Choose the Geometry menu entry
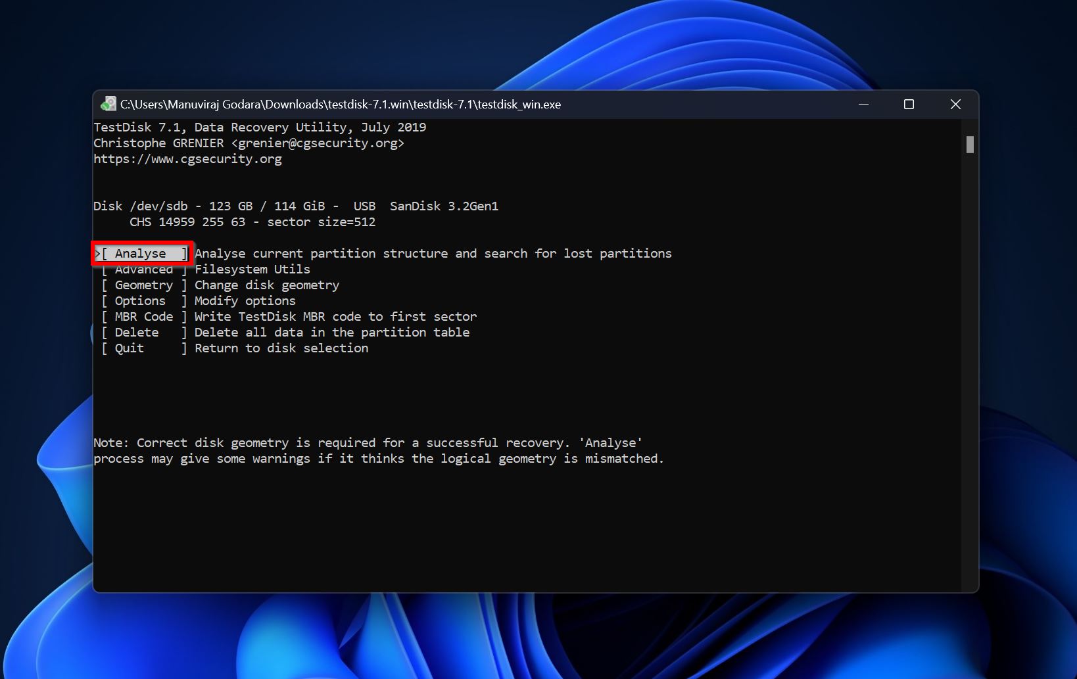The height and width of the screenshot is (679, 1077). (x=144, y=285)
